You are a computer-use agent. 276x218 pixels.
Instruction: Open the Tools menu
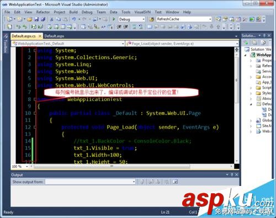(126, 12)
